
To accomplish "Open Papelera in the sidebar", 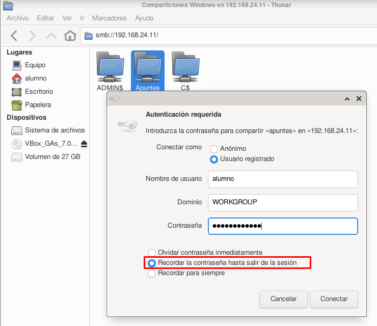I will pyautogui.click(x=38, y=105).
